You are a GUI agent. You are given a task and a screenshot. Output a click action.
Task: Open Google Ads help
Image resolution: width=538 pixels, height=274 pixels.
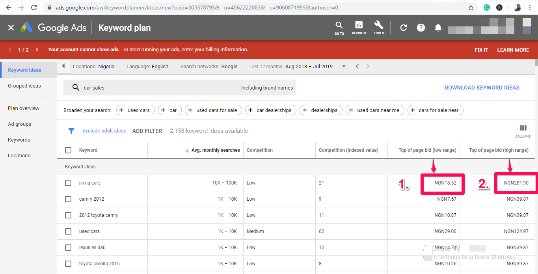pyautogui.click(x=421, y=27)
